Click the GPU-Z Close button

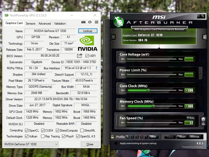point(90,144)
